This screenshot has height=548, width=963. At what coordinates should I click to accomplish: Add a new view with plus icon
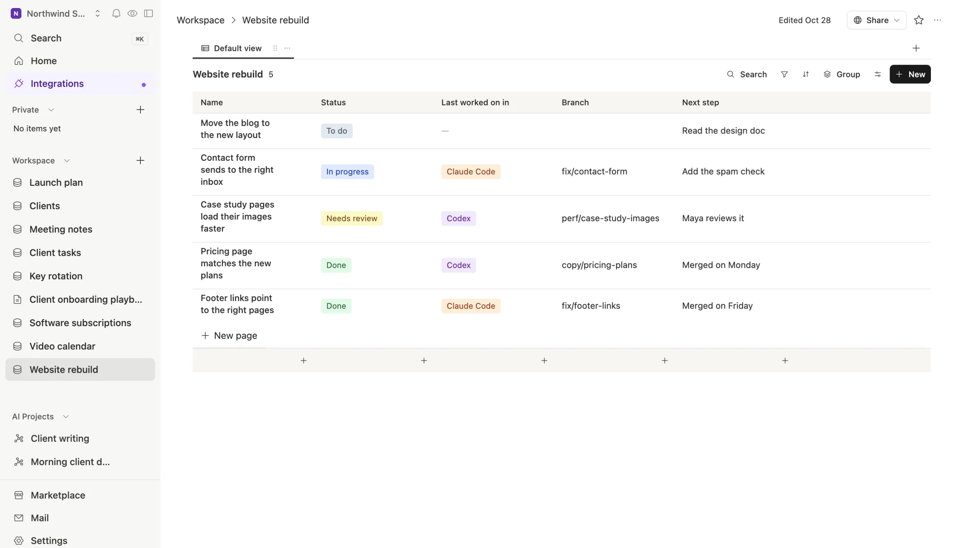coord(916,49)
